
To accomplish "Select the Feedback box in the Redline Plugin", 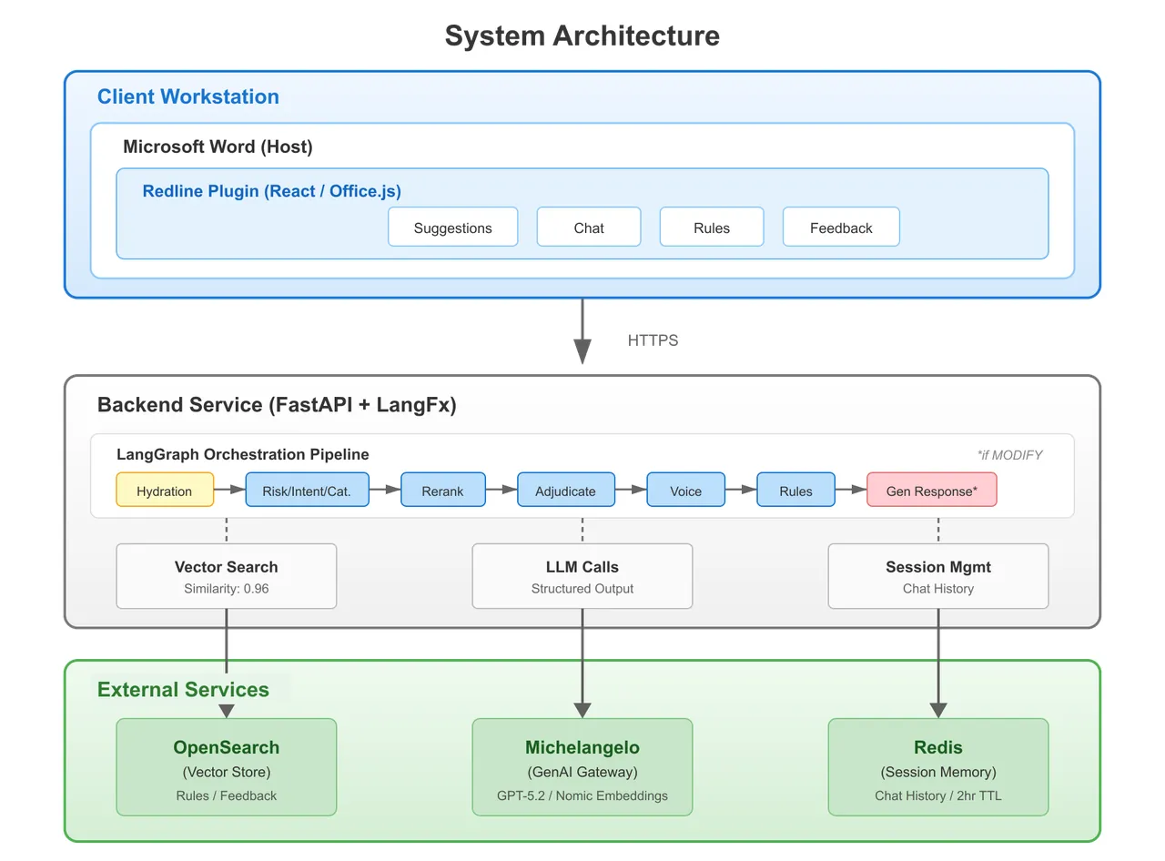I will tap(841, 227).
